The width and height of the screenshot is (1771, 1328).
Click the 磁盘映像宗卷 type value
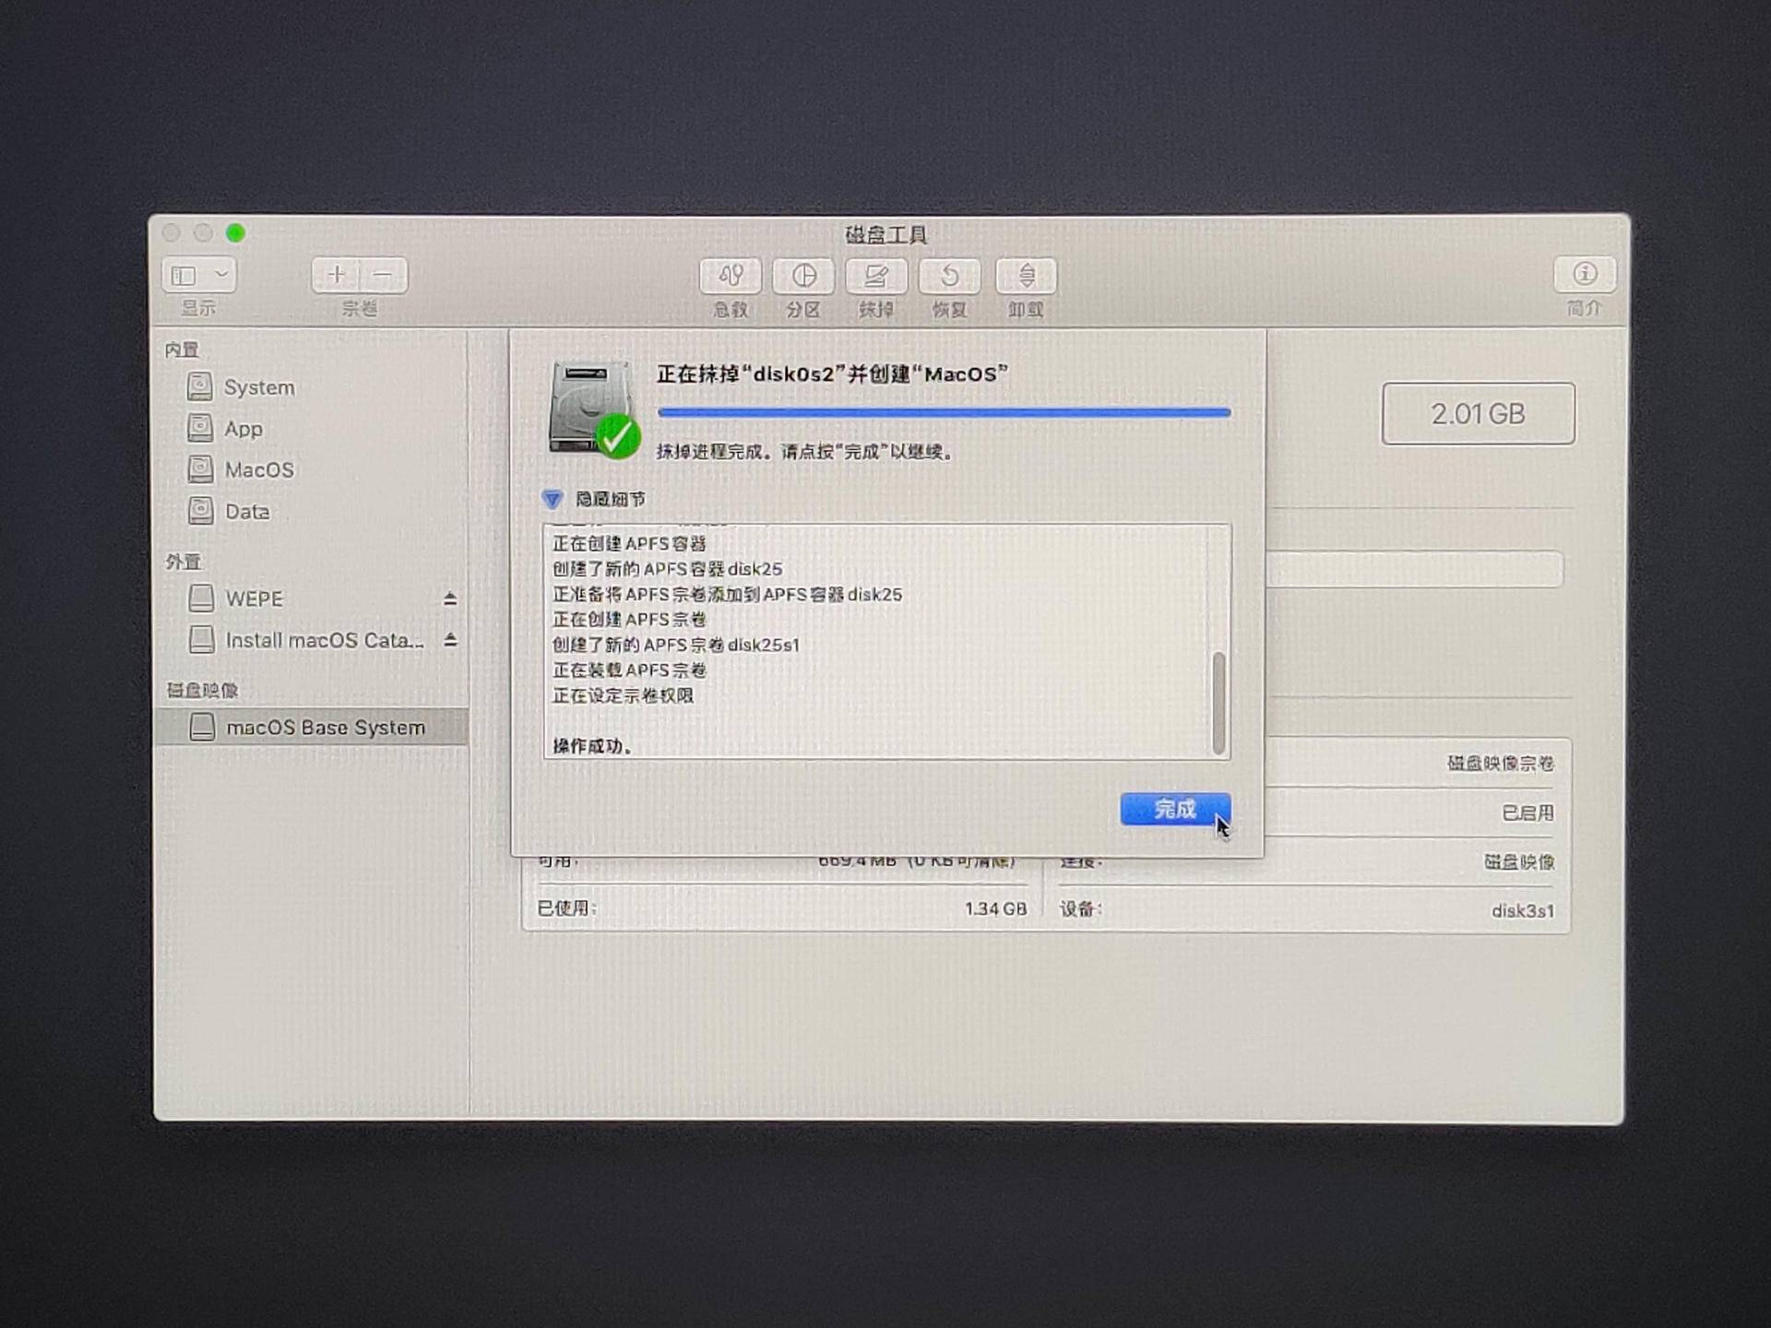(1500, 763)
